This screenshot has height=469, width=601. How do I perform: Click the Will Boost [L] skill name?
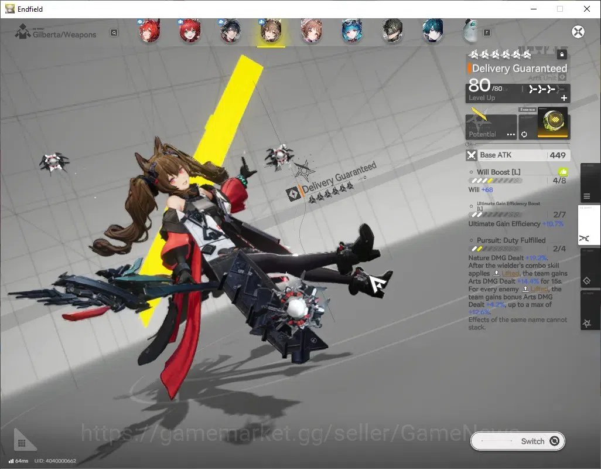point(498,172)
